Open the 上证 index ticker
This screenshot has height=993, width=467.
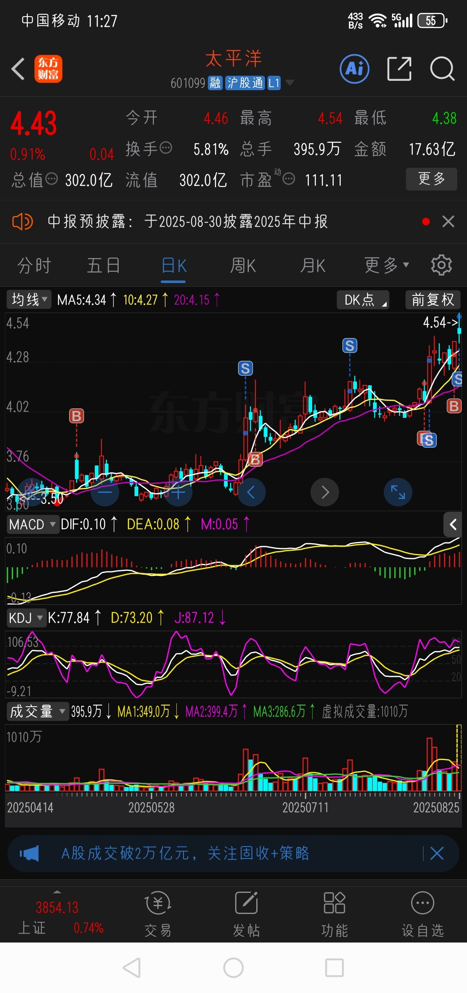57,917
